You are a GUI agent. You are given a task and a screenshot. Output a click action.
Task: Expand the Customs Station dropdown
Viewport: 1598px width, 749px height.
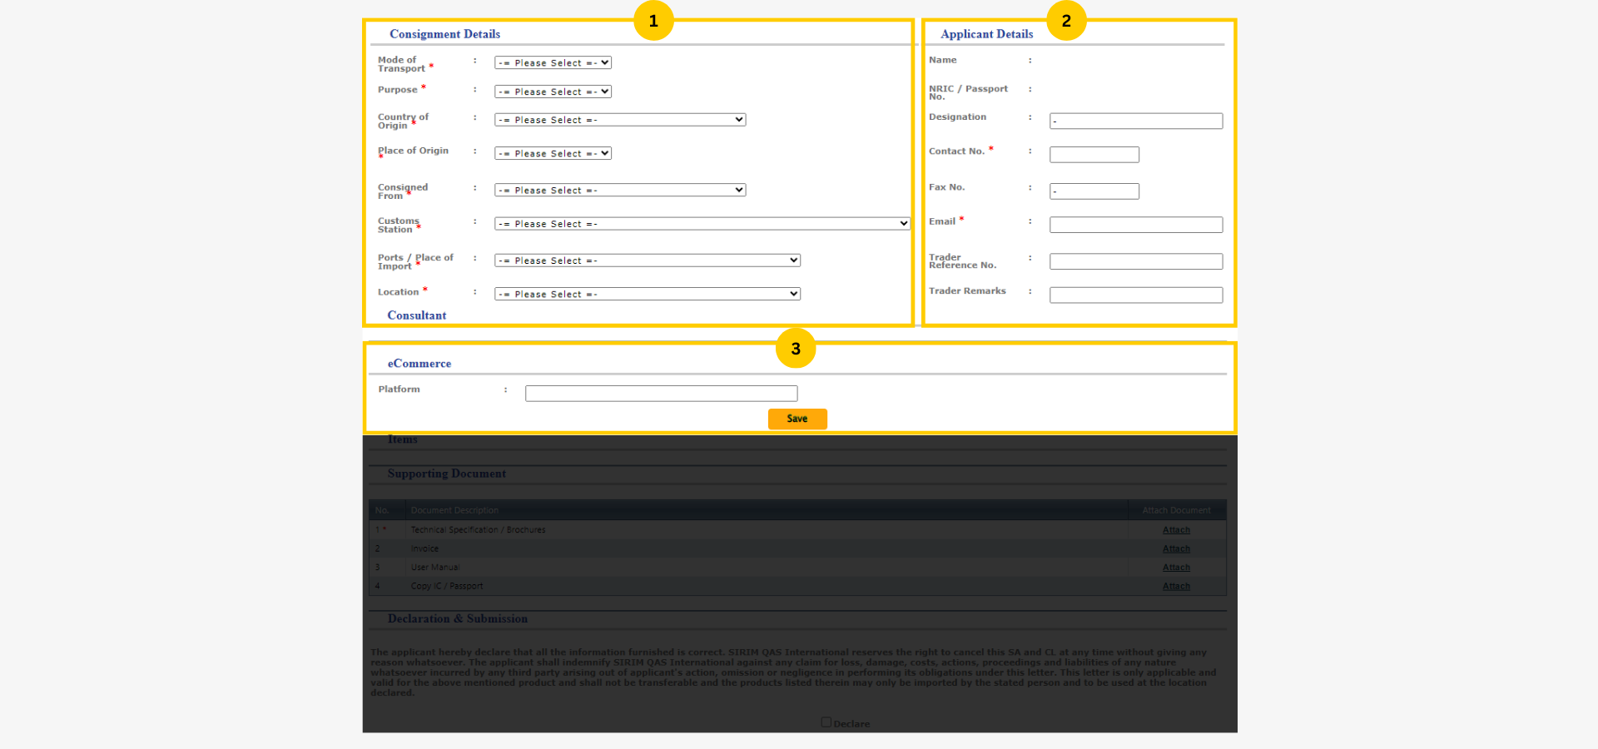701,223
